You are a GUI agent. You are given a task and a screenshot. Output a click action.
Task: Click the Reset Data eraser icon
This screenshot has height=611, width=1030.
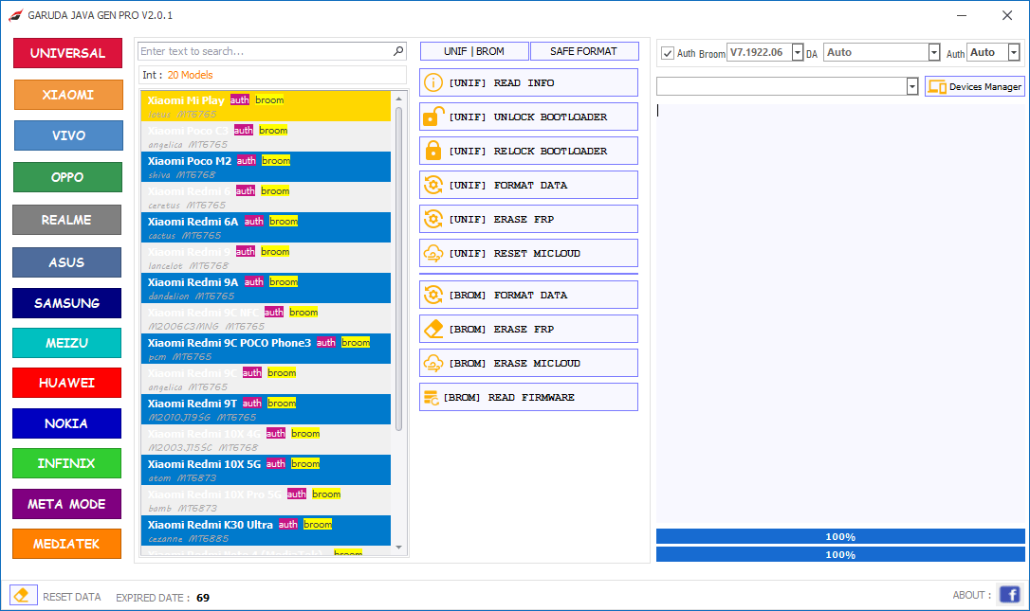tap(24, 595)
